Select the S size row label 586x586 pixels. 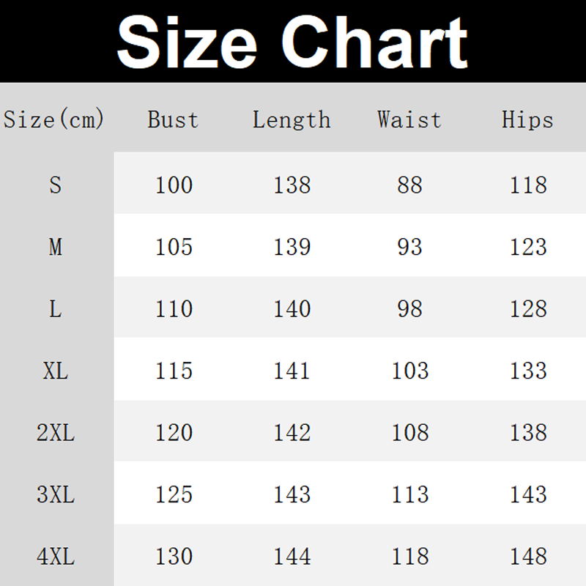tap(56, 185)
